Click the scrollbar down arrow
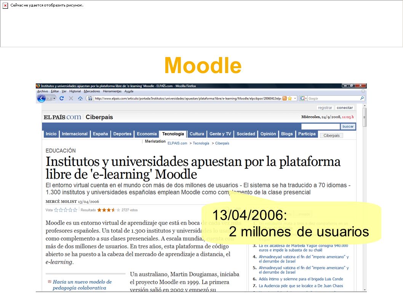The width and height of the screenshot is (403, 302). tap(365, 290)
